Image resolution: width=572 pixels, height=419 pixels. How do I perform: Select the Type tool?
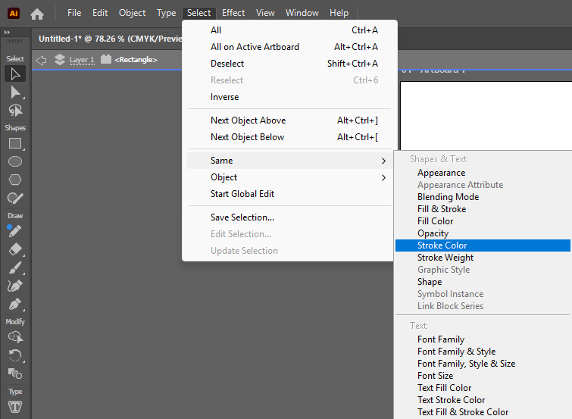(15, 407)
